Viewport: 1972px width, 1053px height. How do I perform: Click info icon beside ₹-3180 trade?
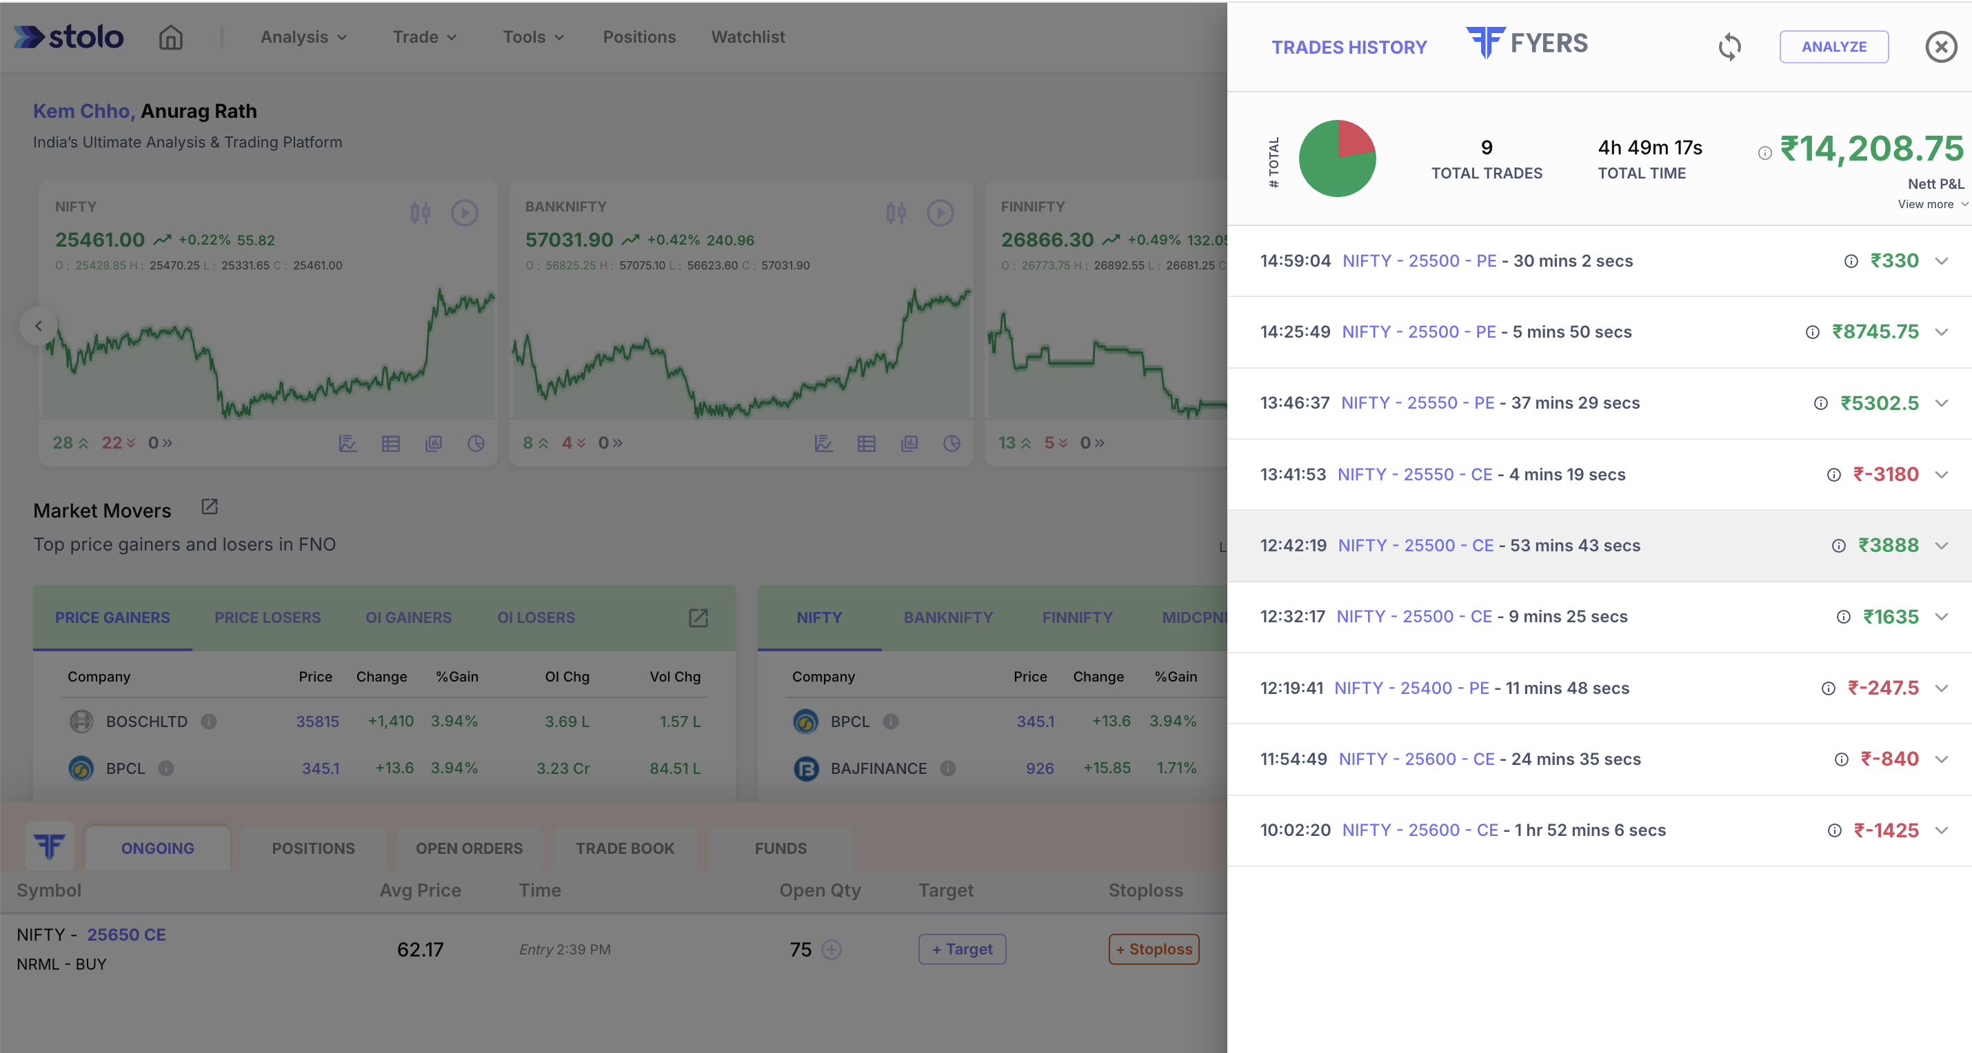[x=1833, y=476]
